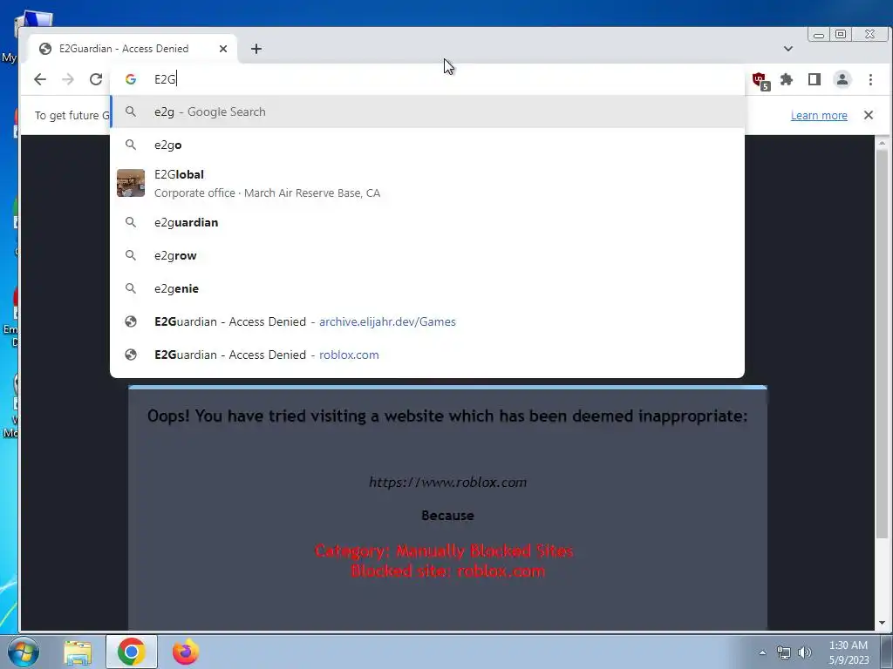Image resolution: width=893 pixels, height=669 pixels.
Task: Open the Extensions puzzle-piece menu
Action: pos(787,79)
